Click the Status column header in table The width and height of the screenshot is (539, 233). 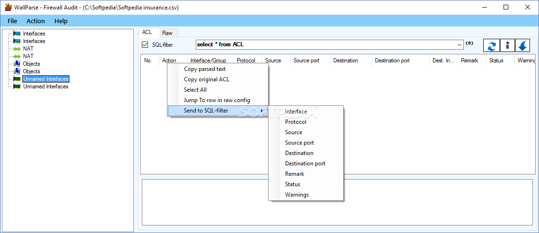point(500,60)
